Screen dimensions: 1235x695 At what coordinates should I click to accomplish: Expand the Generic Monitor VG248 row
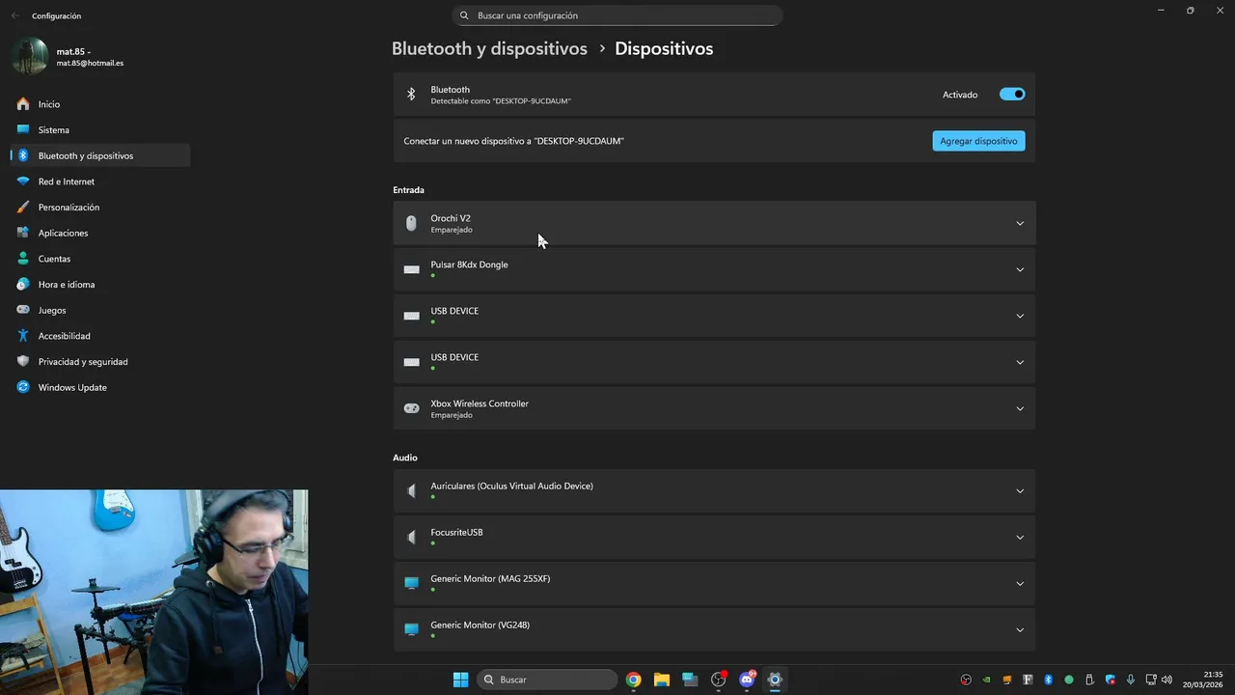[x=714, y=629]
